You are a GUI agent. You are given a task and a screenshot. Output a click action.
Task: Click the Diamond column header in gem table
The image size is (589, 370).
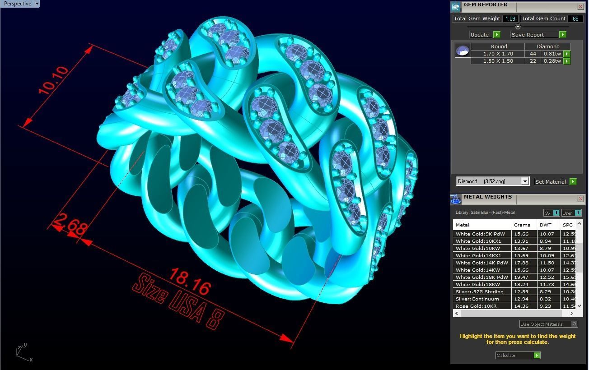(548, 46)
